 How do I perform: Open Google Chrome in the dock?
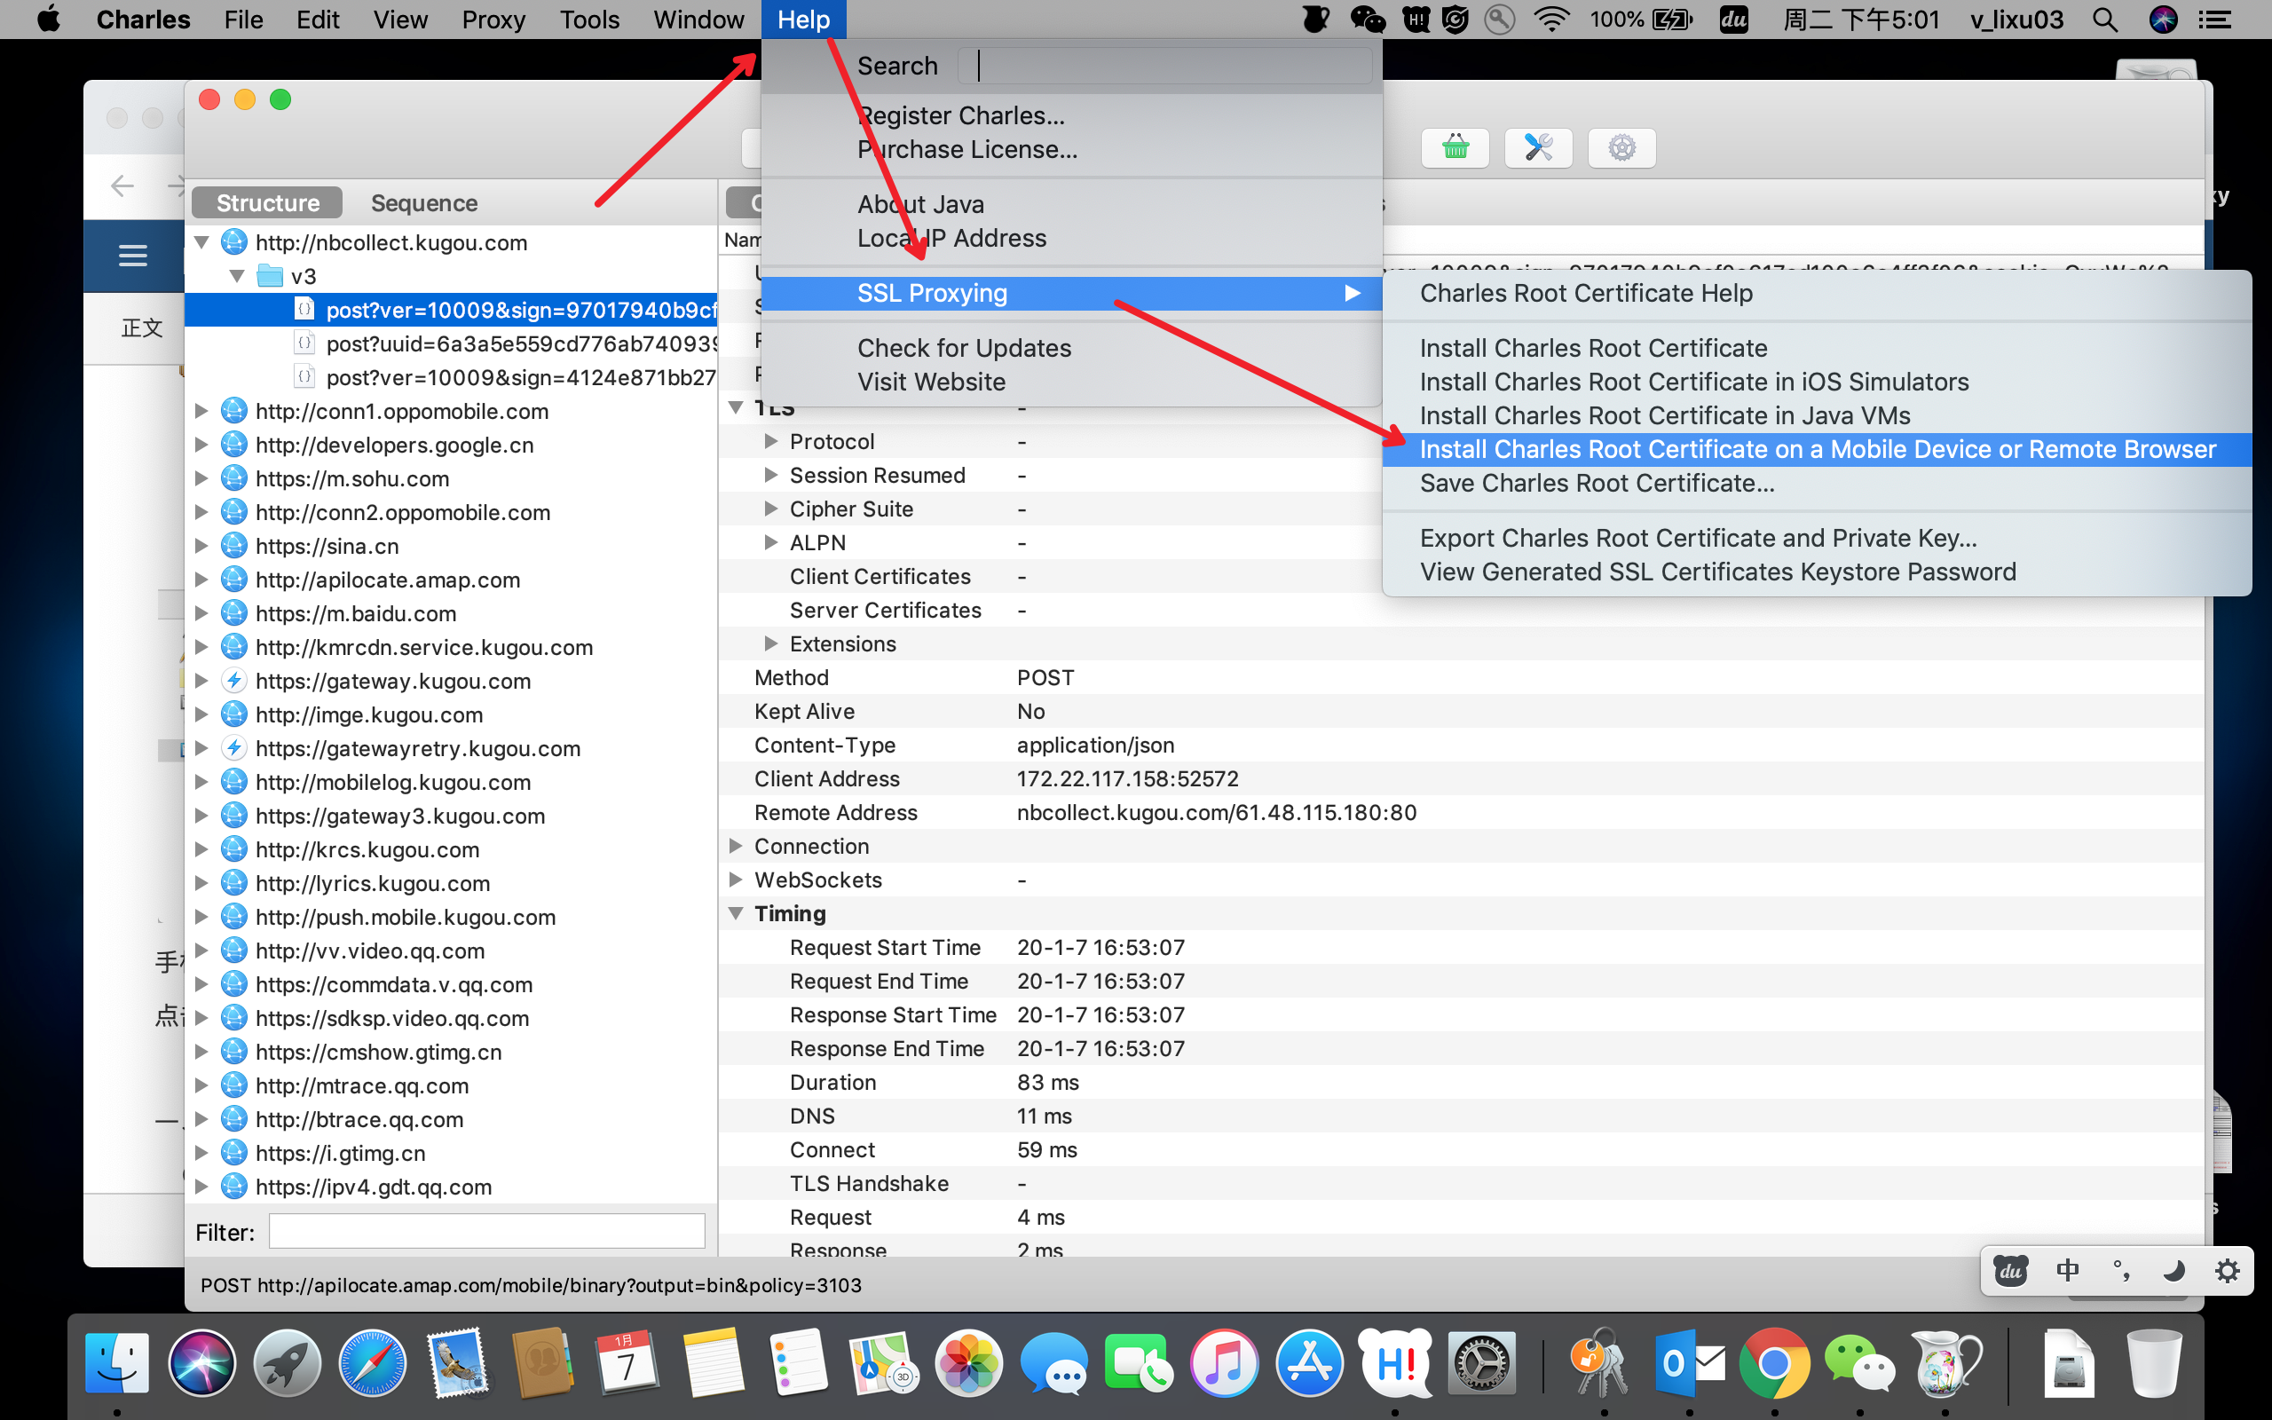point(1773,1361)
